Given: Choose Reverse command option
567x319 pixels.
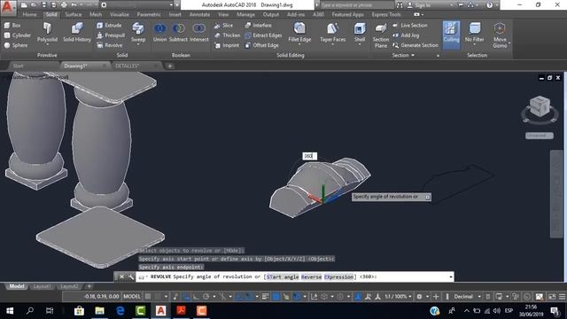Looking at the screenshot, I should 311,277.
